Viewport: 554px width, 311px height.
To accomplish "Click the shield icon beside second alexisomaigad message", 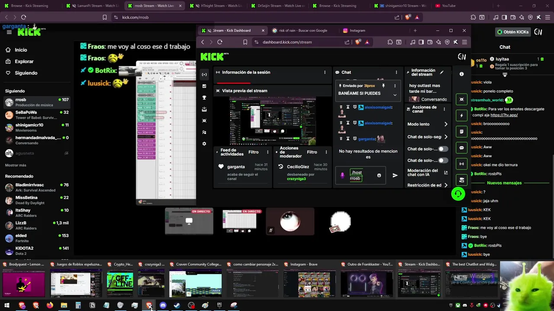I will coord(354,123).
